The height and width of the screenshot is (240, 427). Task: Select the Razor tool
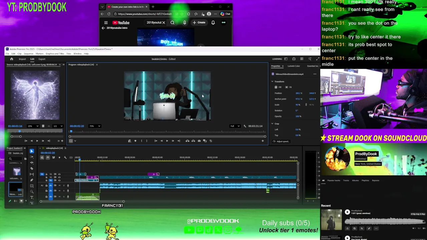pyautogui.click(x=32, y=168)
